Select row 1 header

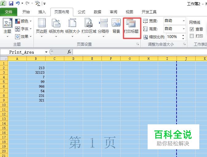pos(4,63)
